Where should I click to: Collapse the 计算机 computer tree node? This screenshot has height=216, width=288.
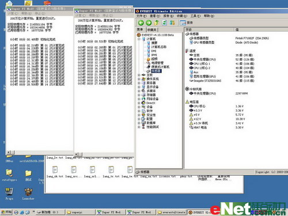coord(139,39)
